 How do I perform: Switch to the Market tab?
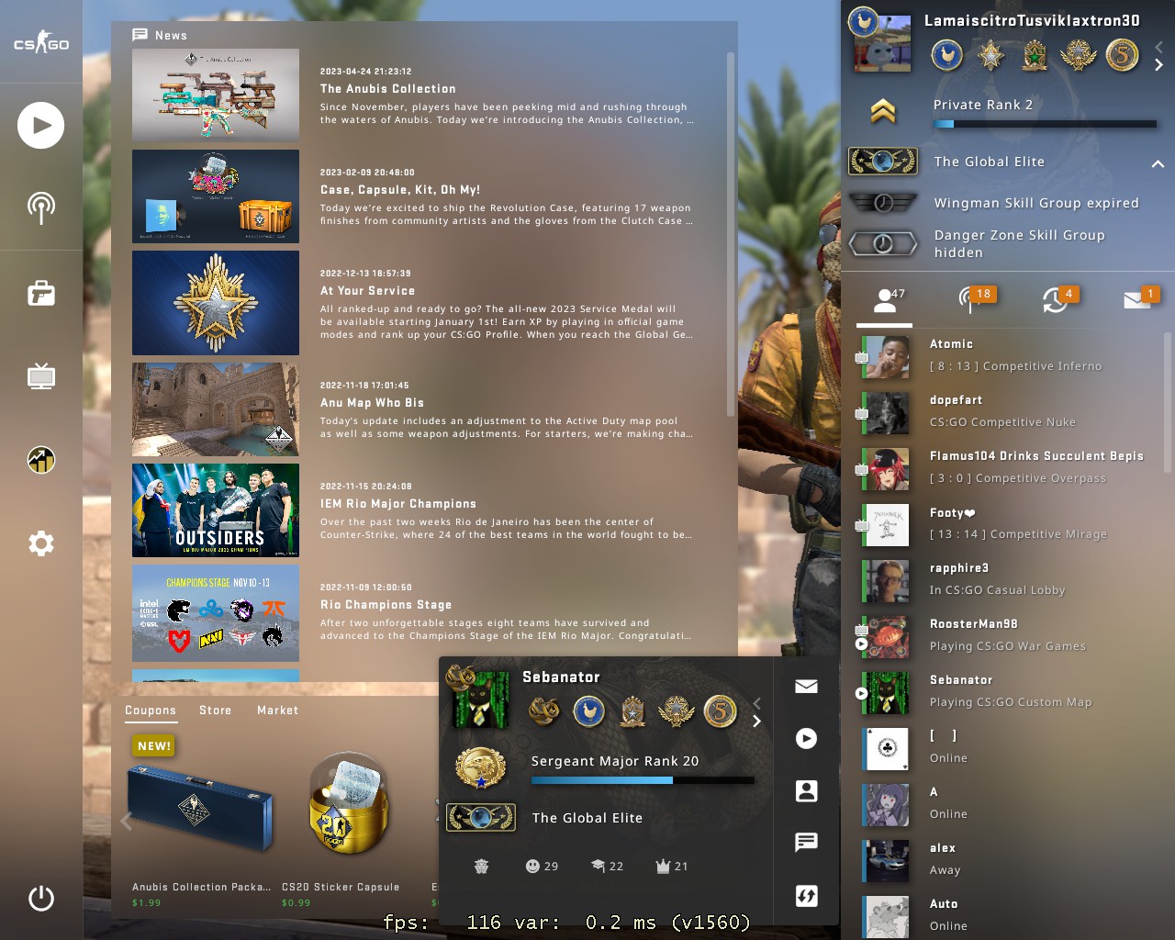277,711
